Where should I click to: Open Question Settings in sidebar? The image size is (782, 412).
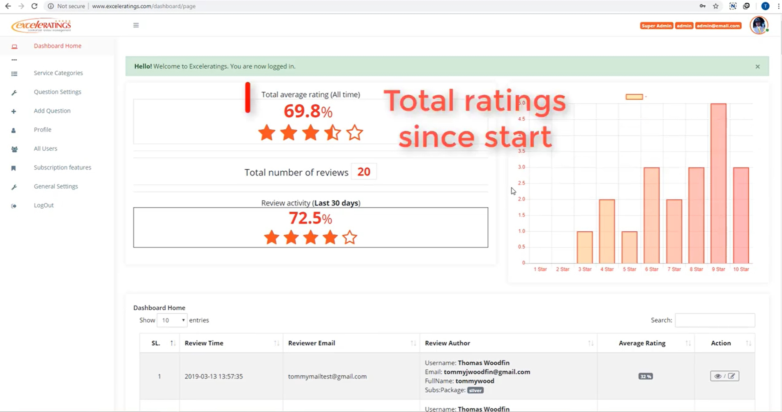click(58, 92)
